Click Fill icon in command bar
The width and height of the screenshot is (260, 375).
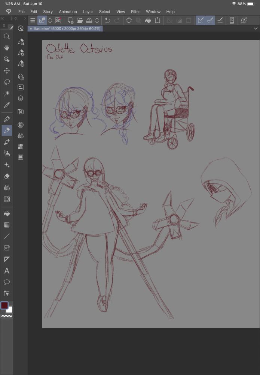(148, 20)
